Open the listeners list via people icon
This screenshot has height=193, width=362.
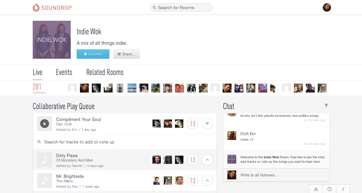point(316,189)
